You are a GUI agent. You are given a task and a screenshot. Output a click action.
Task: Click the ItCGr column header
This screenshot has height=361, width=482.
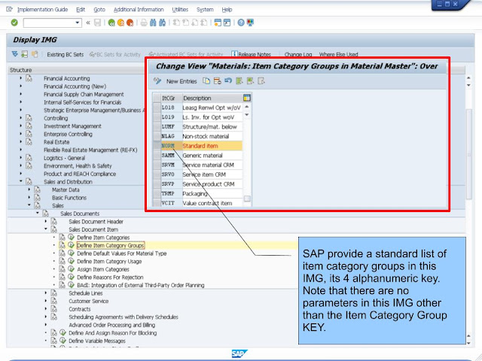tap(171, 99)
